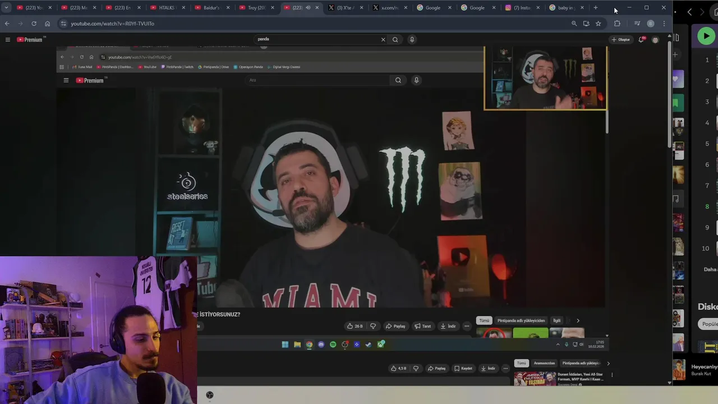Mute the active tab's audio indicator

pos(307,8)
